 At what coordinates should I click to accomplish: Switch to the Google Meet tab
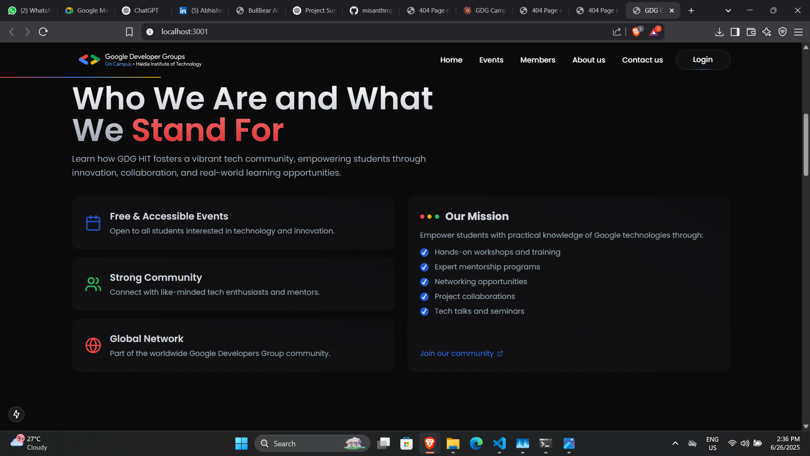pos(87,11)
